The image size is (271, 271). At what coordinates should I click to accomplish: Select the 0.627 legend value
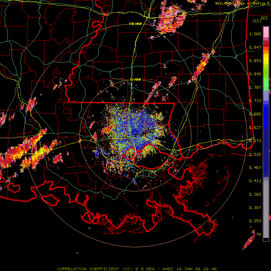255,128
